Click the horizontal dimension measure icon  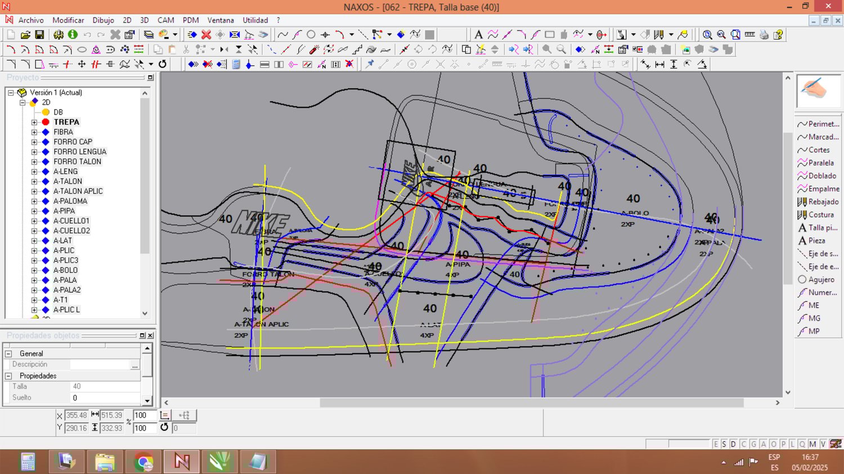[x=659, y=65]
